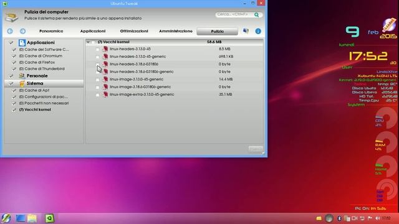Screen dimensions: 399x224
Task: Collapse the Vecchi kernel group arrow
Action: [x=88, y=42]
